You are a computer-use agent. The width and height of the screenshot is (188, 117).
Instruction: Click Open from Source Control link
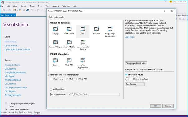(18, 49)
